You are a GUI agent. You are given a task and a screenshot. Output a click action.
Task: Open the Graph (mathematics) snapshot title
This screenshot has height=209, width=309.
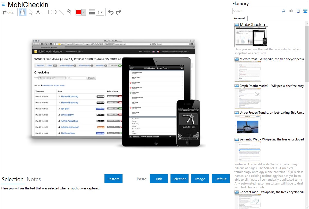pyautogui.click(x=272, y=86)
